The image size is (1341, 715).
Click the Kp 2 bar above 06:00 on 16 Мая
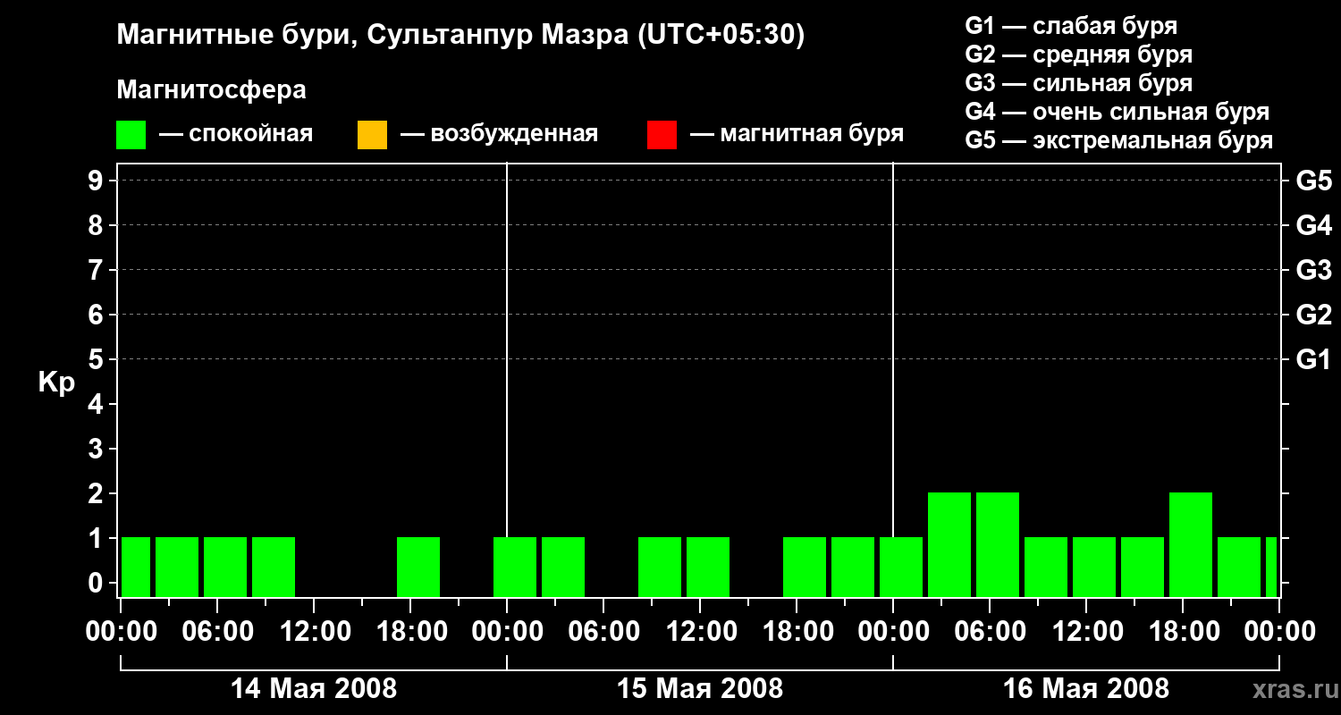coord(998,544)
